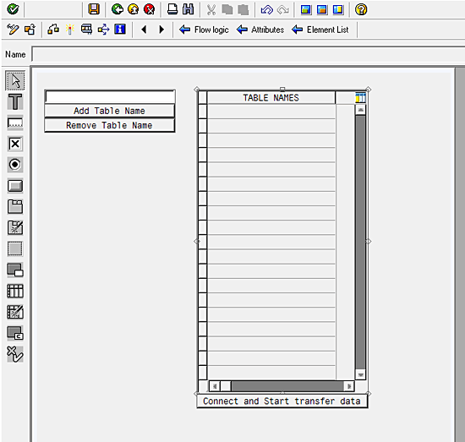Go to Flow logic
465x442 pixels.
click(204, 30)
